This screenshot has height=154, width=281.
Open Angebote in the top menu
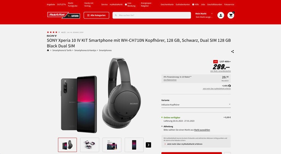point(51,5)
